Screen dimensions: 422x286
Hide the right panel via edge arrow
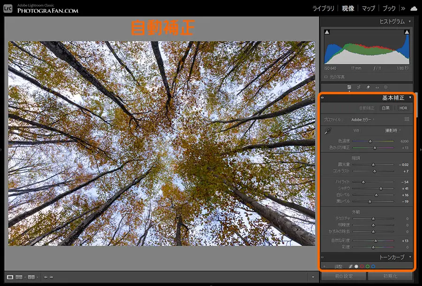[421, 150]
